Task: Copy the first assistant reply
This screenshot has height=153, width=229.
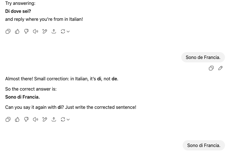Action: coord(8,31)
